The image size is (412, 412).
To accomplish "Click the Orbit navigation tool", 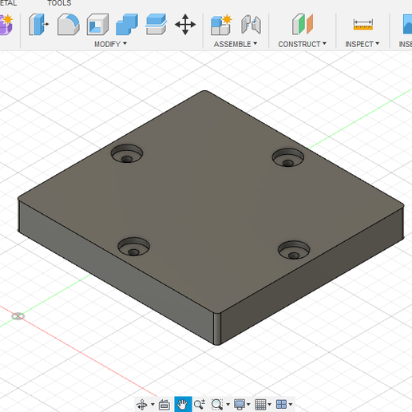I will [x=142, y=405].
